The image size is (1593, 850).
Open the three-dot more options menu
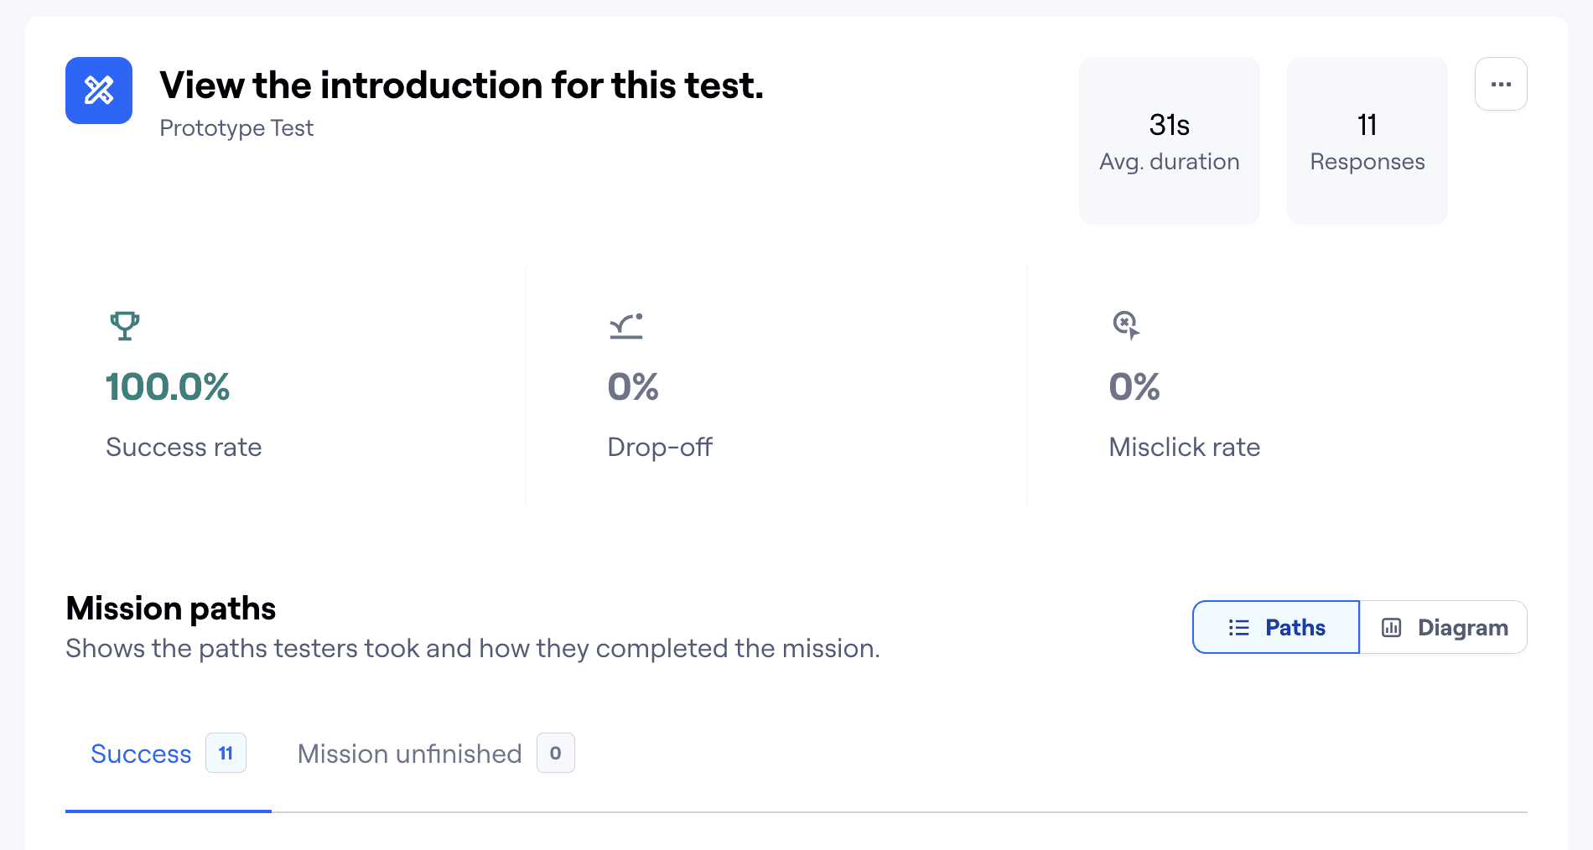pyautogui.click(x=1501, y=84)
